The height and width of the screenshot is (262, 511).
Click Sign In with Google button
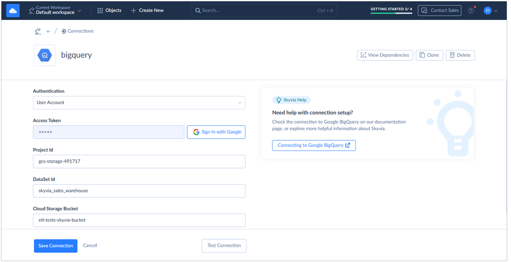tap(216, 132)
